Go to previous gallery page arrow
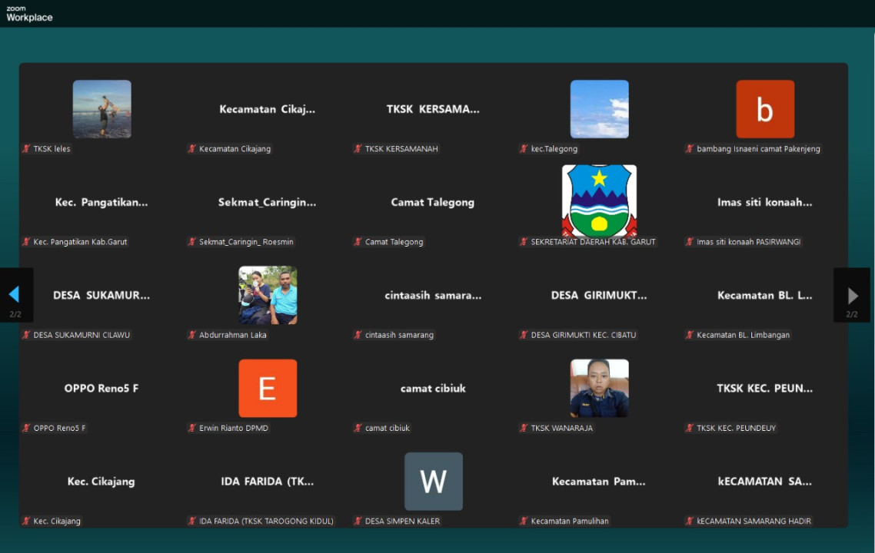 [x=14, y=294]
